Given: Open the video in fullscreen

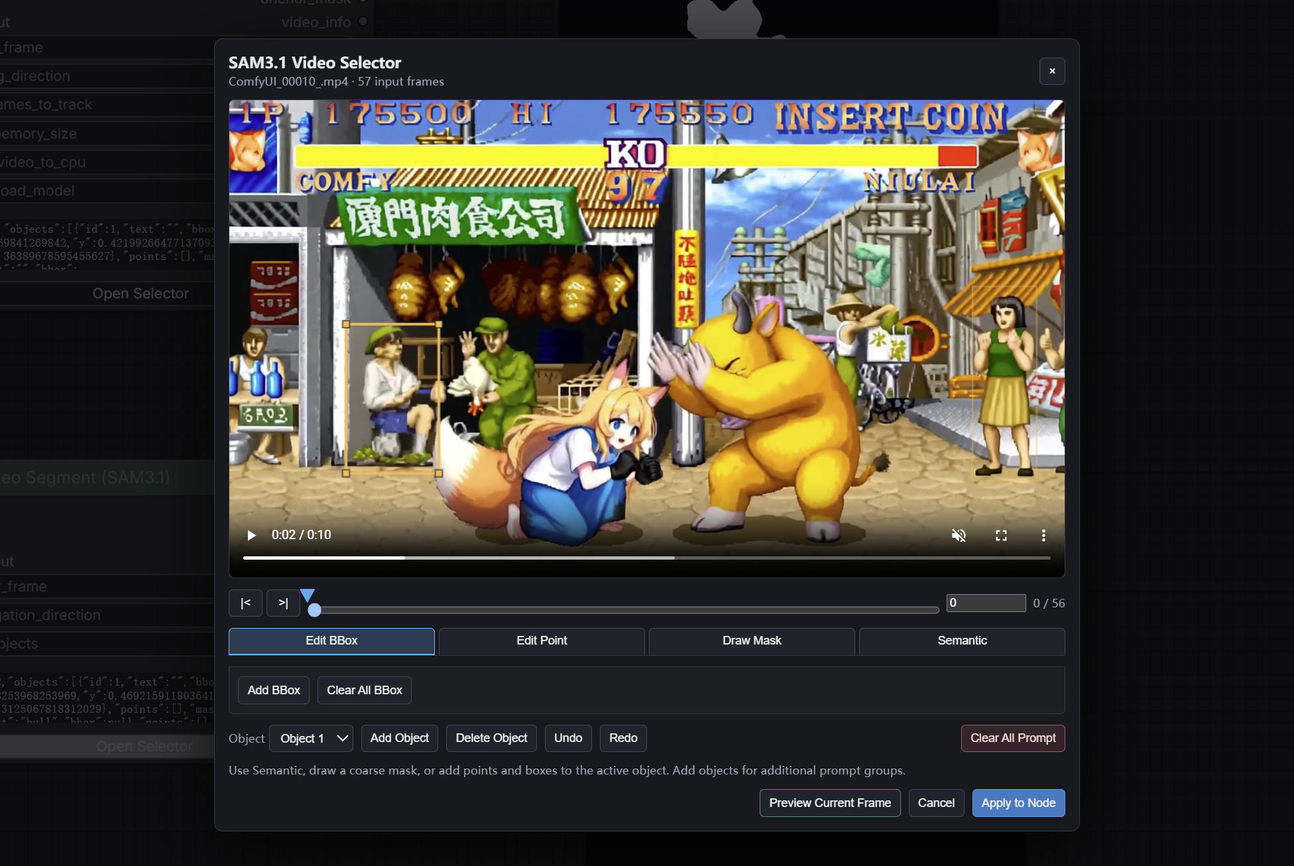Looking at the screenshot, I should click(x=1001, y=535).
